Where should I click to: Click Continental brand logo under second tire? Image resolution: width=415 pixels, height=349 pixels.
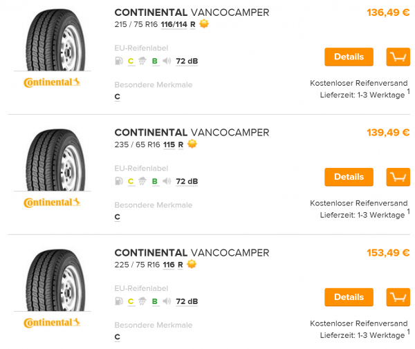pos(52,202)
